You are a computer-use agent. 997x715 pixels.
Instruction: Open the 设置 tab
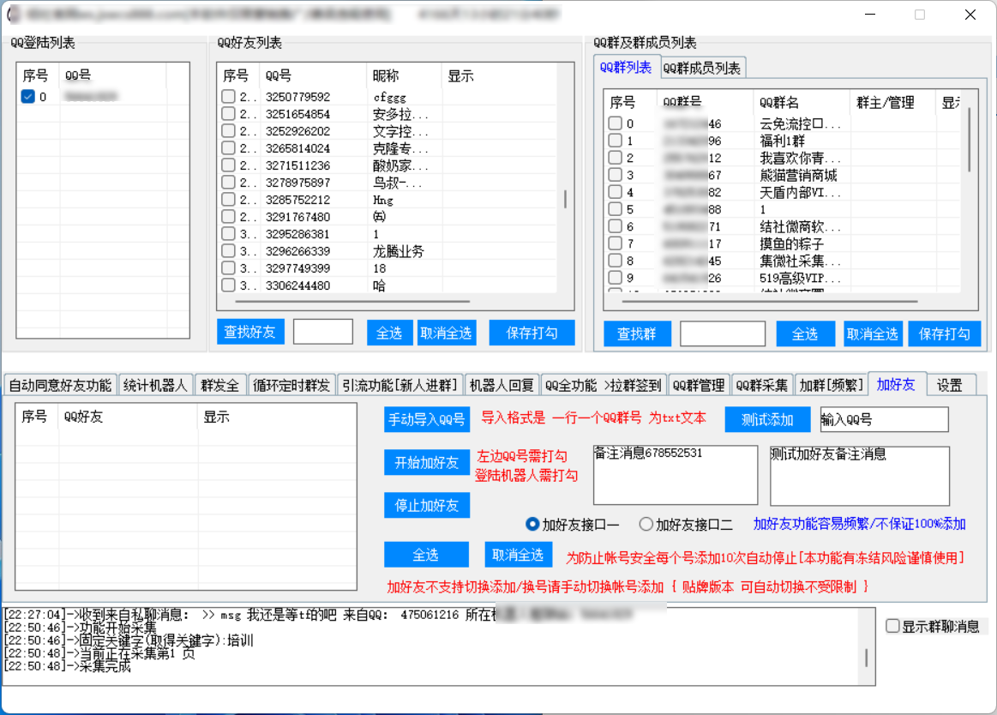pos(949,385)
